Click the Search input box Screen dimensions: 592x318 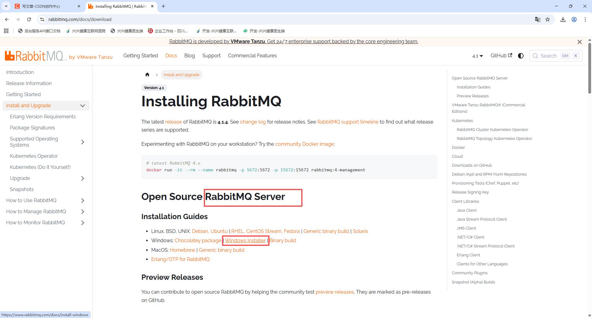pos(556,56)
